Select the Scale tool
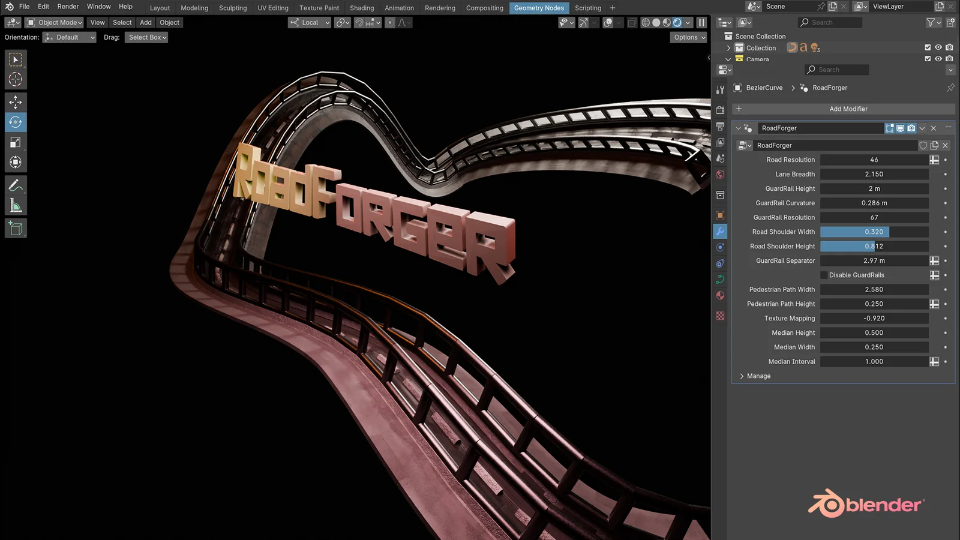This screenshot has width=960, height=540. 15,142
